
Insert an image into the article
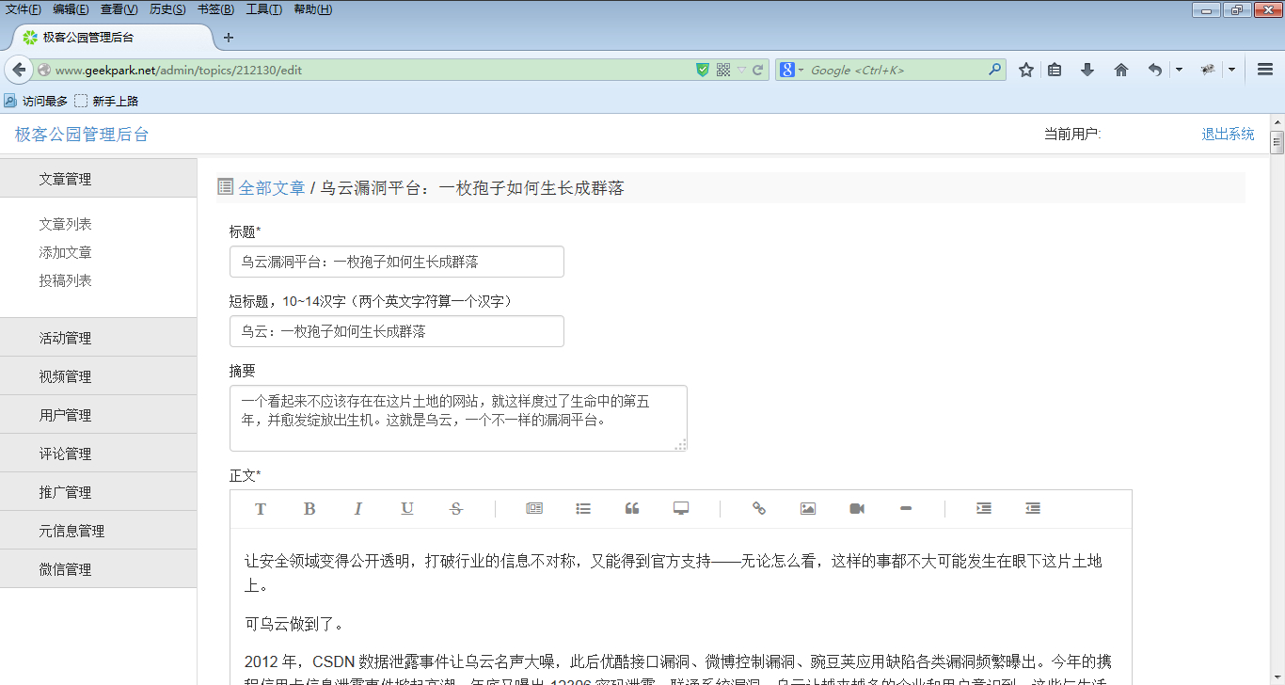pos(808,508)
